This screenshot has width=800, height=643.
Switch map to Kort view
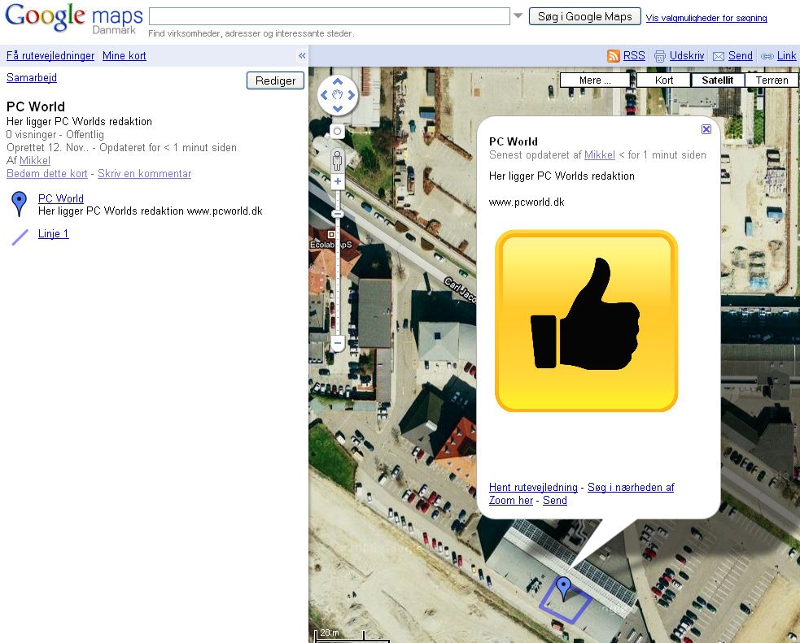pyautogui.click(x=664, y=80)
